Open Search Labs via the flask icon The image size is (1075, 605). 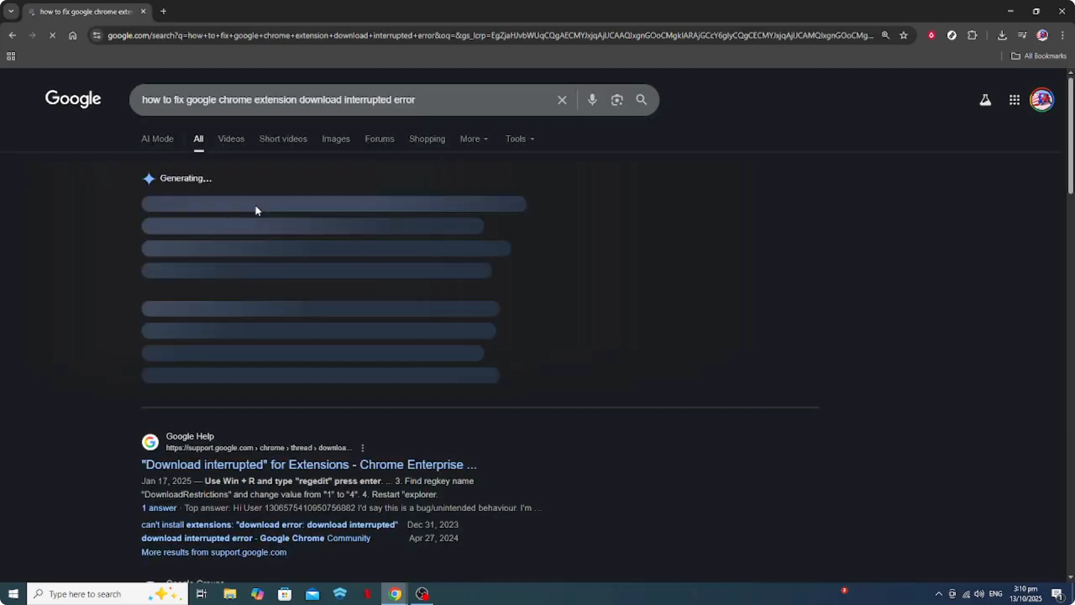[x=985, y=100]
